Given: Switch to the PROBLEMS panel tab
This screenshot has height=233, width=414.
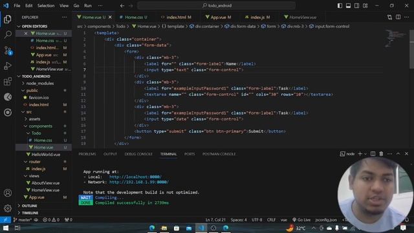Looking at the screenshot, I should tap(87, 154).
